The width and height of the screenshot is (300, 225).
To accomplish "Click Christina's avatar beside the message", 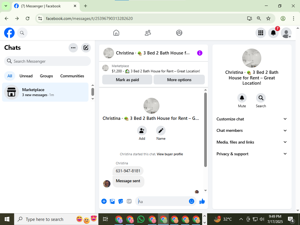I will tap(107, 184).
